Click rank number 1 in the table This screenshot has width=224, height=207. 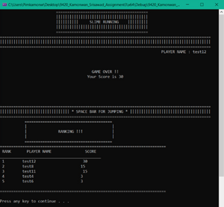click(3, 161)
